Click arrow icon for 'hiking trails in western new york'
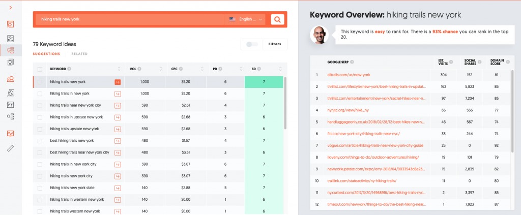The width and height of the screenshot is (521, 215). coord(118,200)
